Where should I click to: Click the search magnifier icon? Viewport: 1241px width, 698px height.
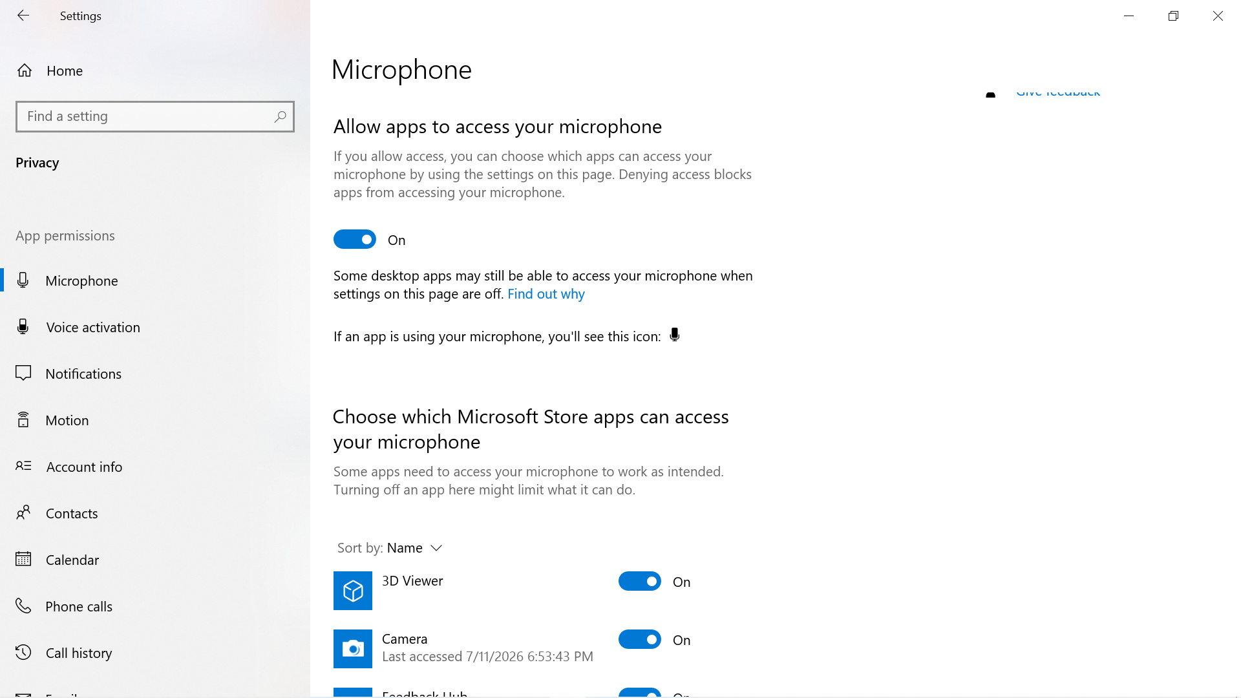point(280,116)
